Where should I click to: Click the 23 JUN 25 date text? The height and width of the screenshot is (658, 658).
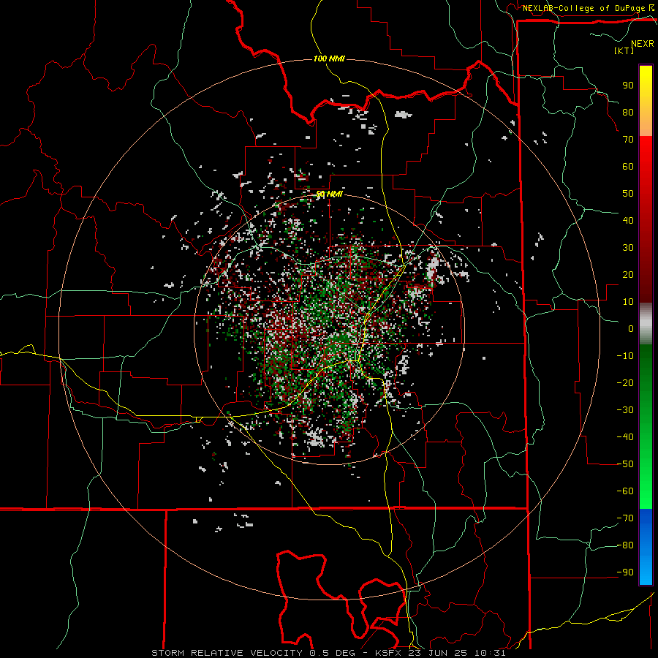(x=437, y=653)
